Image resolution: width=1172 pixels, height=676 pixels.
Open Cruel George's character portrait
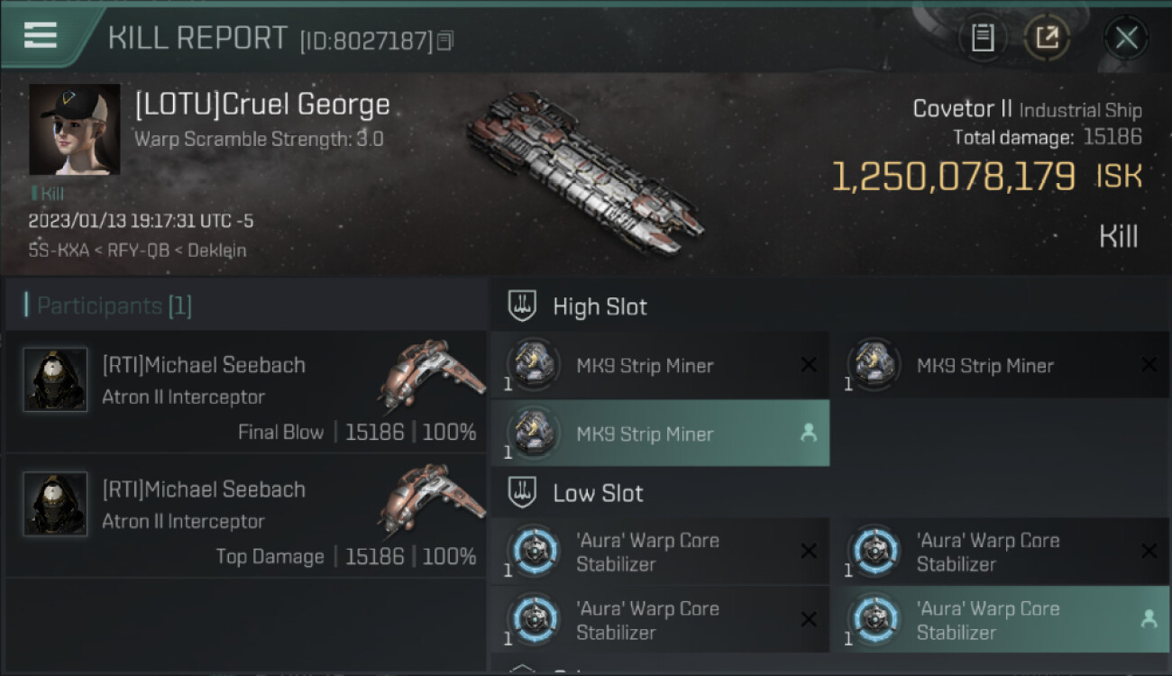[74, 129]
